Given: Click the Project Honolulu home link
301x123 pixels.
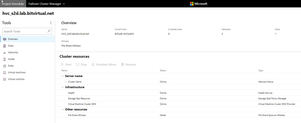Looking at the screenshot, I should click(x=13, y=4).
